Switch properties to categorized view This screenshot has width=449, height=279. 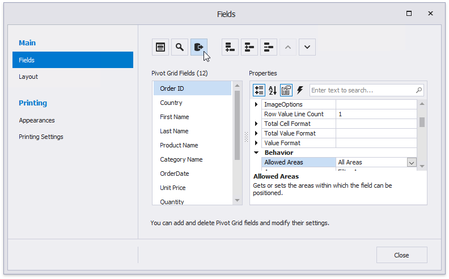(259, 90)
